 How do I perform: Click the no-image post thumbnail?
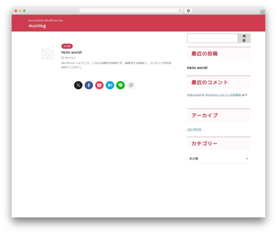(48, 54)
